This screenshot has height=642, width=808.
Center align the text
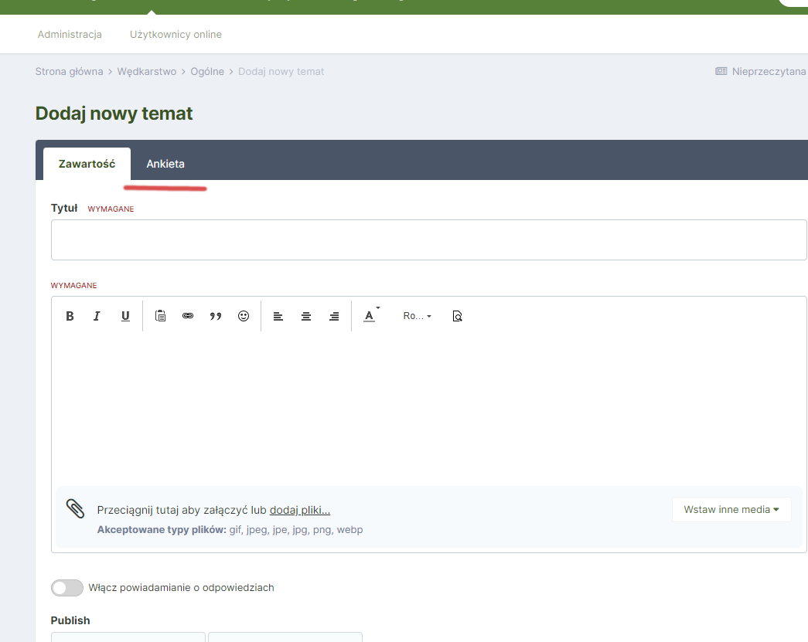[x=306, y=316]
